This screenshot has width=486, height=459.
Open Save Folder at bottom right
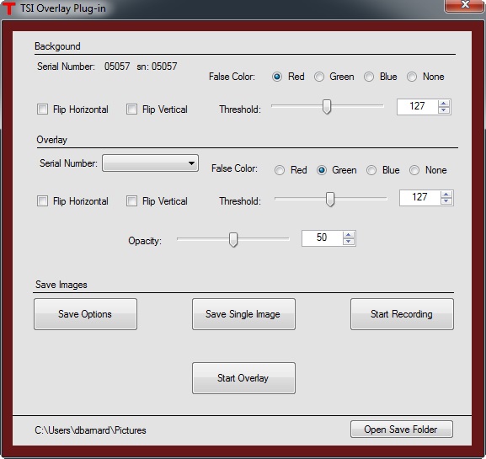(402, 430)
